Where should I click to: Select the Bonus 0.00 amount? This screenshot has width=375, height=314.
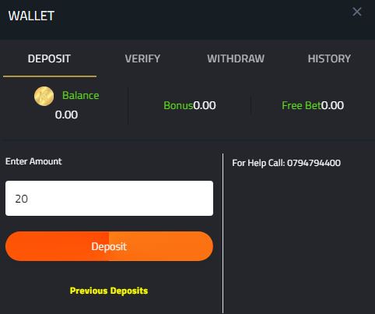pos(205,105)
